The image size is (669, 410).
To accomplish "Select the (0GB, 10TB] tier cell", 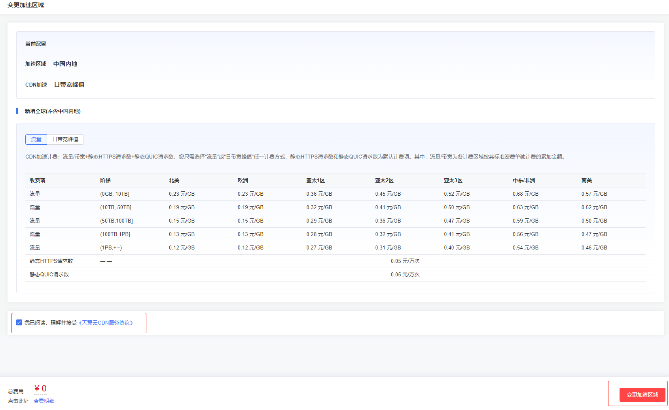I will pyautogui.click(x=115, y=194).
